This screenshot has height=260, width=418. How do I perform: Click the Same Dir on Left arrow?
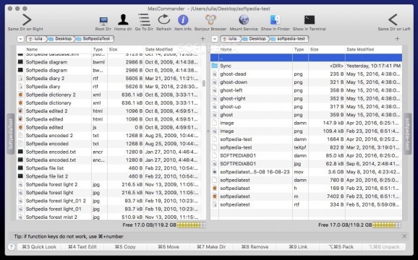click(x=393, y=19)
